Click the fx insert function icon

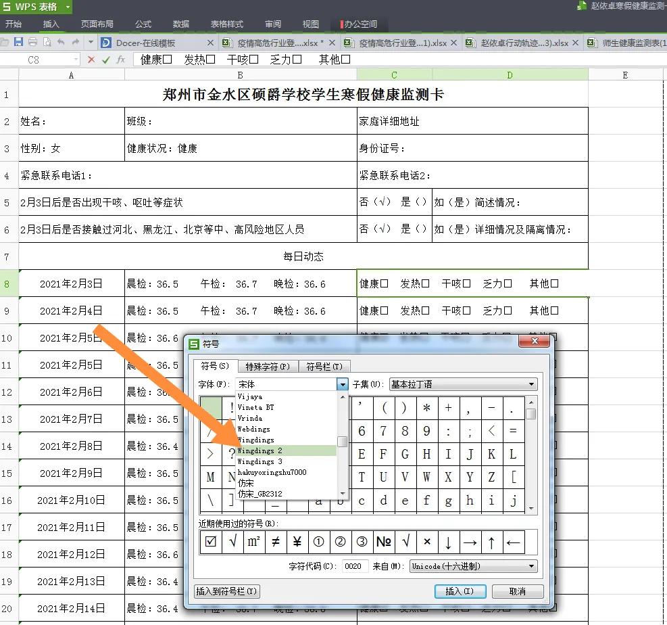pyautogui.click(x=121, y=60)
